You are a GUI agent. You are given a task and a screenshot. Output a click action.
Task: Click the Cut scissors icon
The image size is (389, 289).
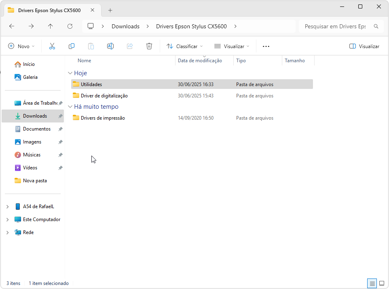pos(52,46)
